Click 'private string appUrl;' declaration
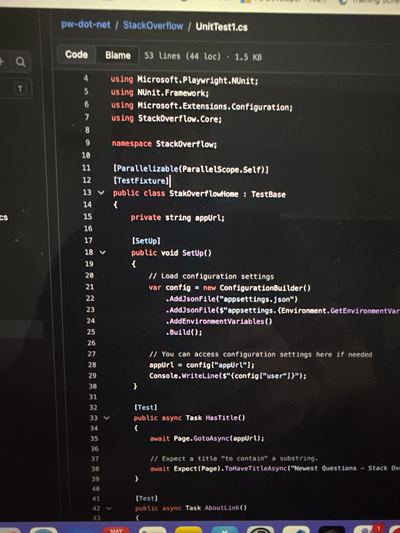 pyautogui.click(x=177, y=218)
